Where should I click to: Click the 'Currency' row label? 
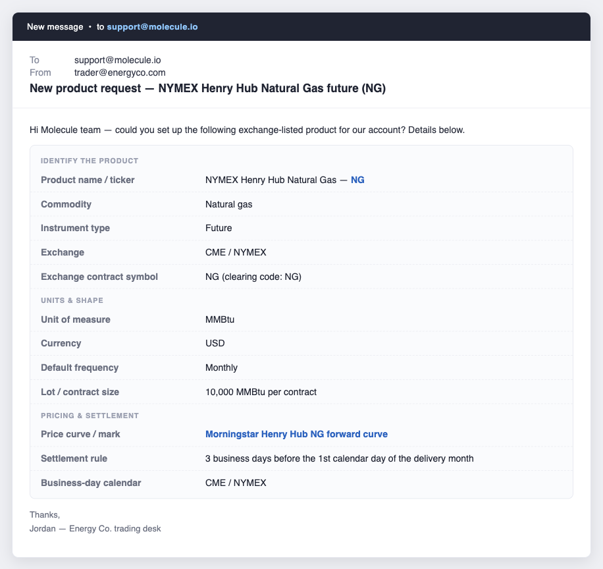61,343
